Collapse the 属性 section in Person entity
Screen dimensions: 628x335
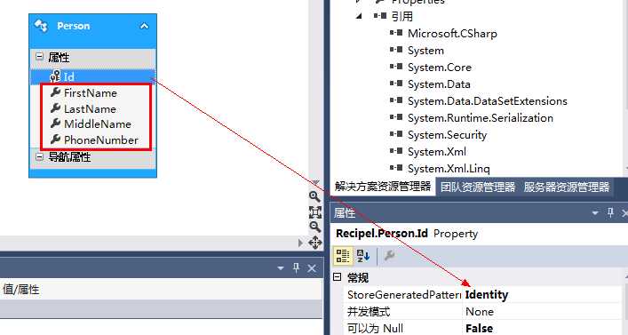coord(39,57)
